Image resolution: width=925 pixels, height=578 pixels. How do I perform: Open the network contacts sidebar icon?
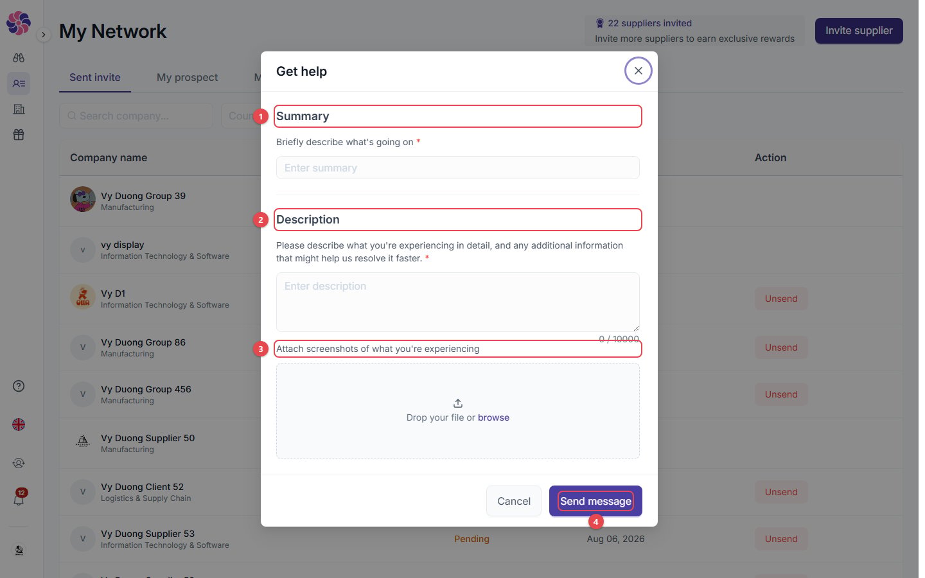[x=19, y=83]
